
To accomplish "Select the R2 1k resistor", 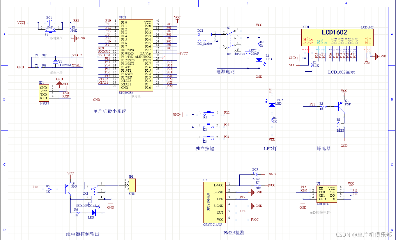I will (259, 44).
